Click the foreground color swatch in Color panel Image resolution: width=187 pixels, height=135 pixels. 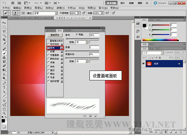(144, 25)
